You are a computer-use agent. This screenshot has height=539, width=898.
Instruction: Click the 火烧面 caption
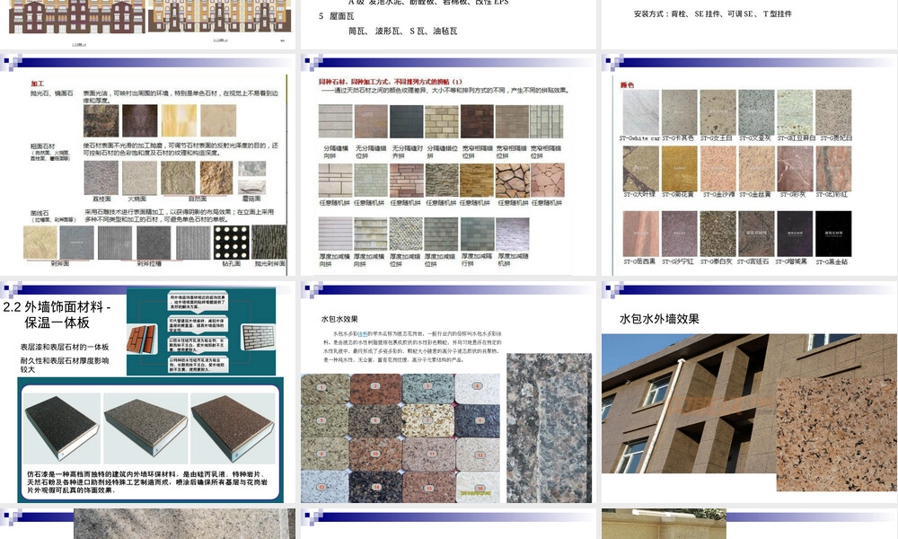(136, 199)
